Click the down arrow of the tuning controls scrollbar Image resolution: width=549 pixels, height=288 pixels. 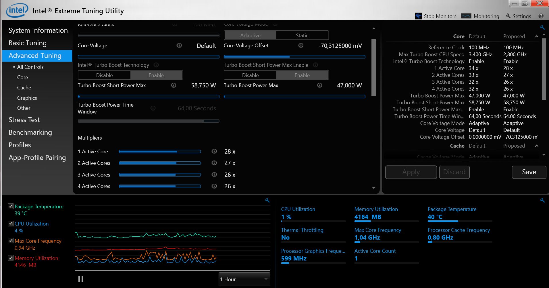[x=373, y=188]
